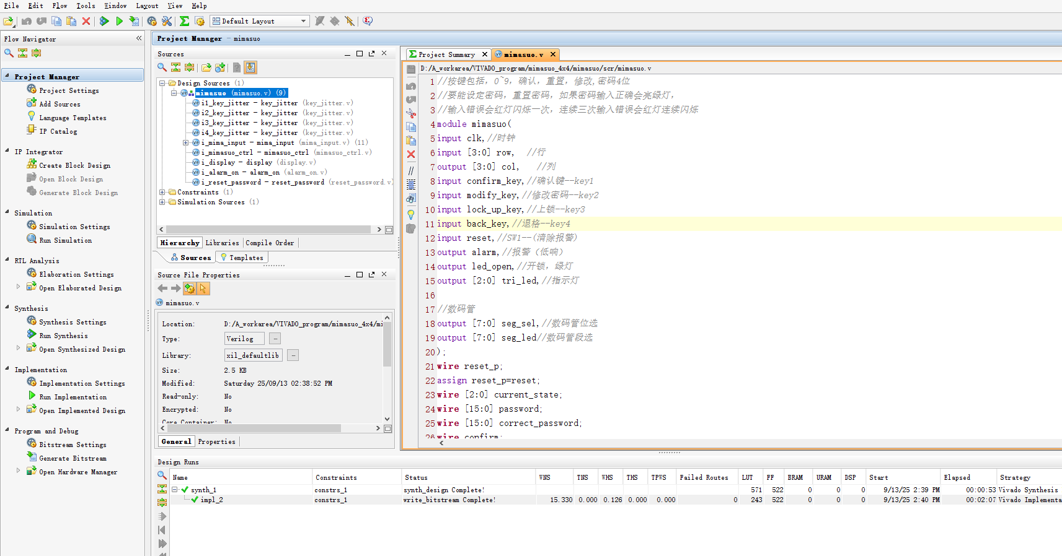Click the Generate Bitstream toolbar icon
This screenshot has height=556, width=1062.
pyautogui.click(x=134, y=21)
